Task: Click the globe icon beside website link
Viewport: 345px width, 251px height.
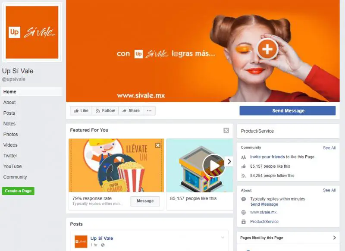Action: (244, 212)
